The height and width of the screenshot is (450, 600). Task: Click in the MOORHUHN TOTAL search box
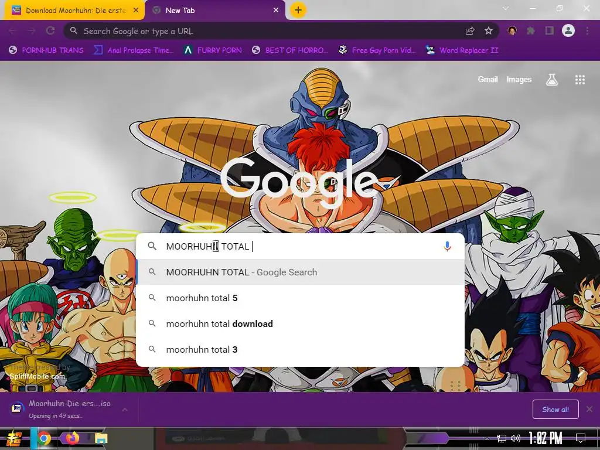[301, 247]
